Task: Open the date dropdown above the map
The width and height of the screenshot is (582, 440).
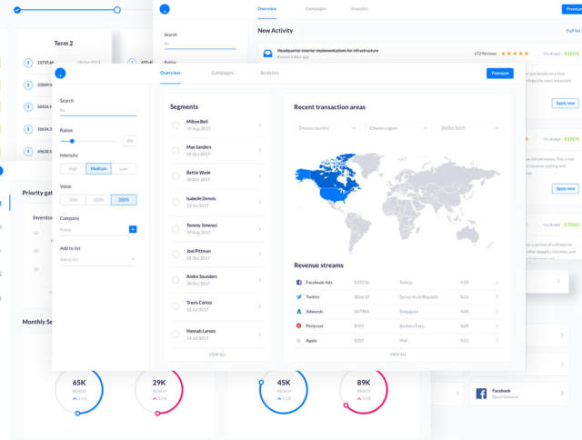Action: (x=469, y=128)
